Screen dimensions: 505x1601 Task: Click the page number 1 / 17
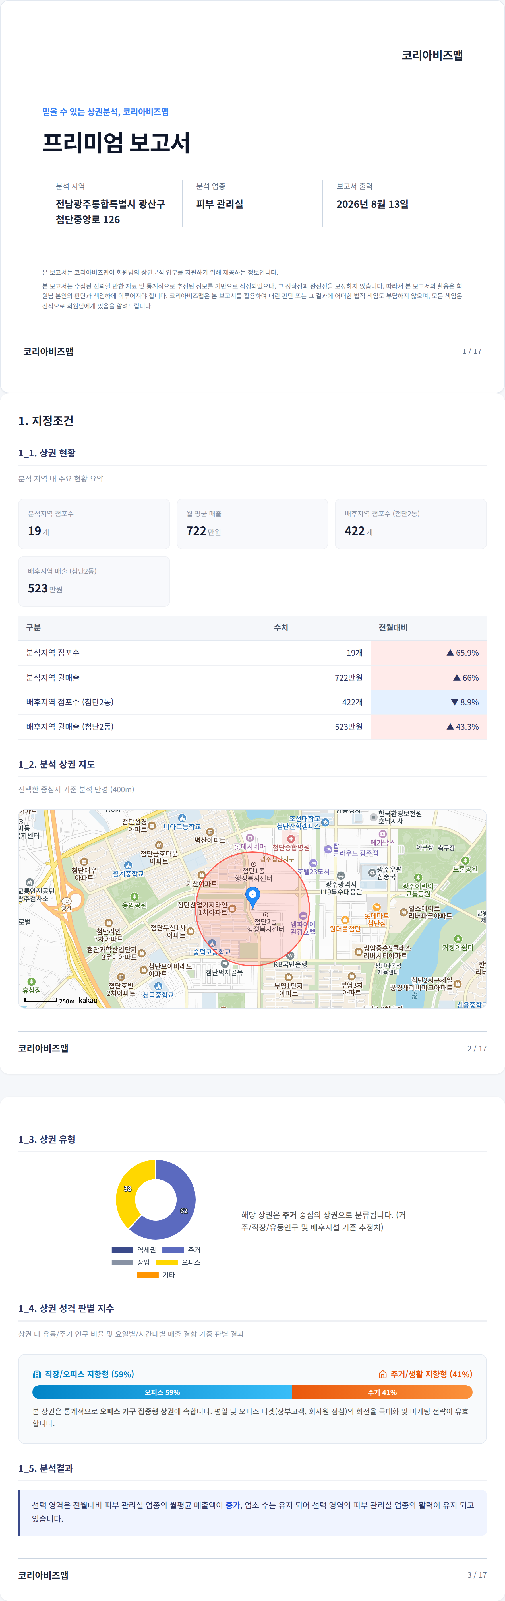pos(472,351)
